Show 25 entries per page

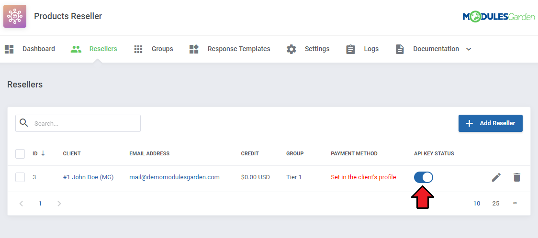(x=496, y=204)
